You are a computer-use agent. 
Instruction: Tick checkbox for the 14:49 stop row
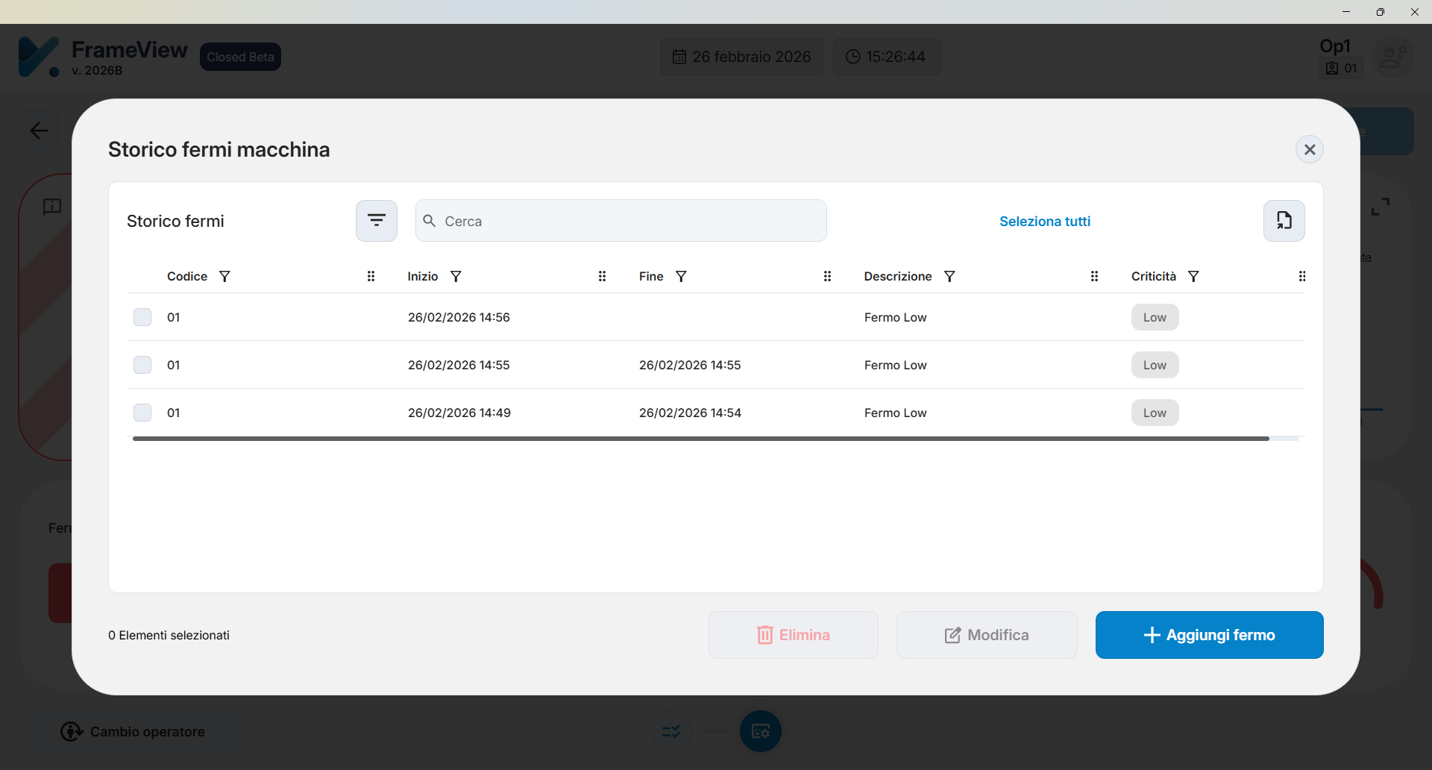[x=142, y=413]
